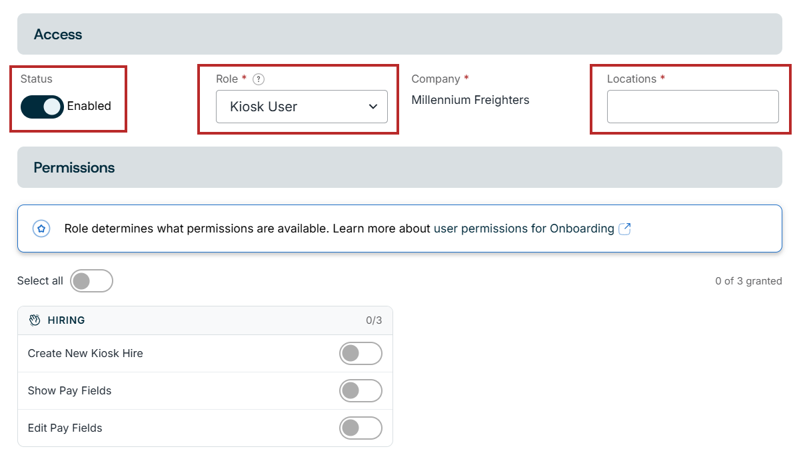Viewport: 801px width, 461px height.
Task: Click the Locations input field
Action: pyautogui.click(x=693, y=107)
